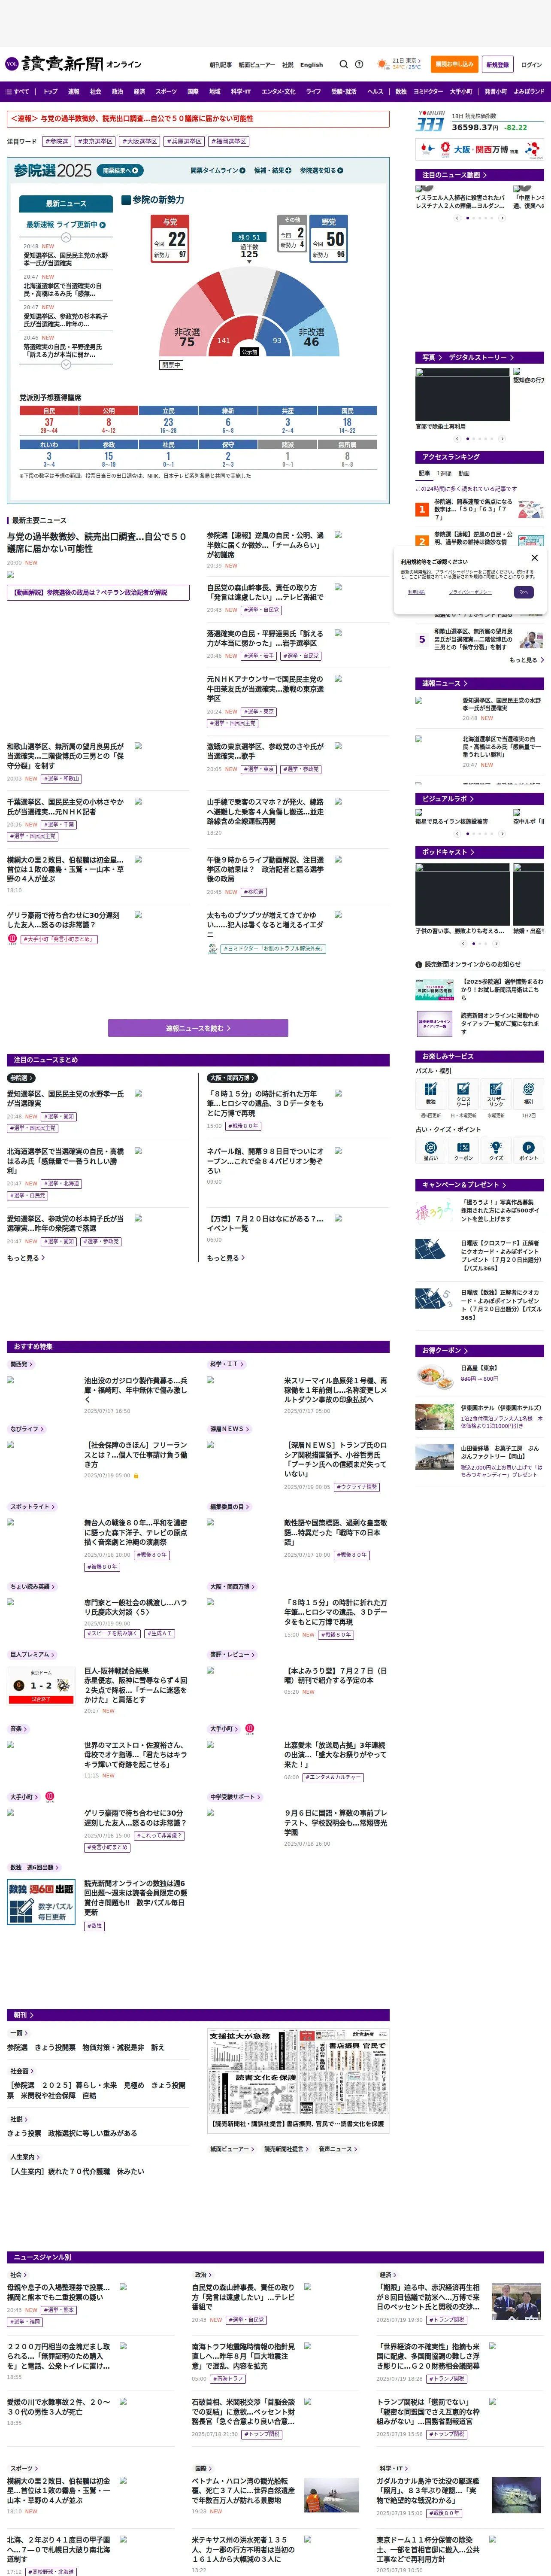The height and width of the screenshot is (2576, 551).
Task: Open the 紙面ビューアー header link
Action: tap(257, 65)
